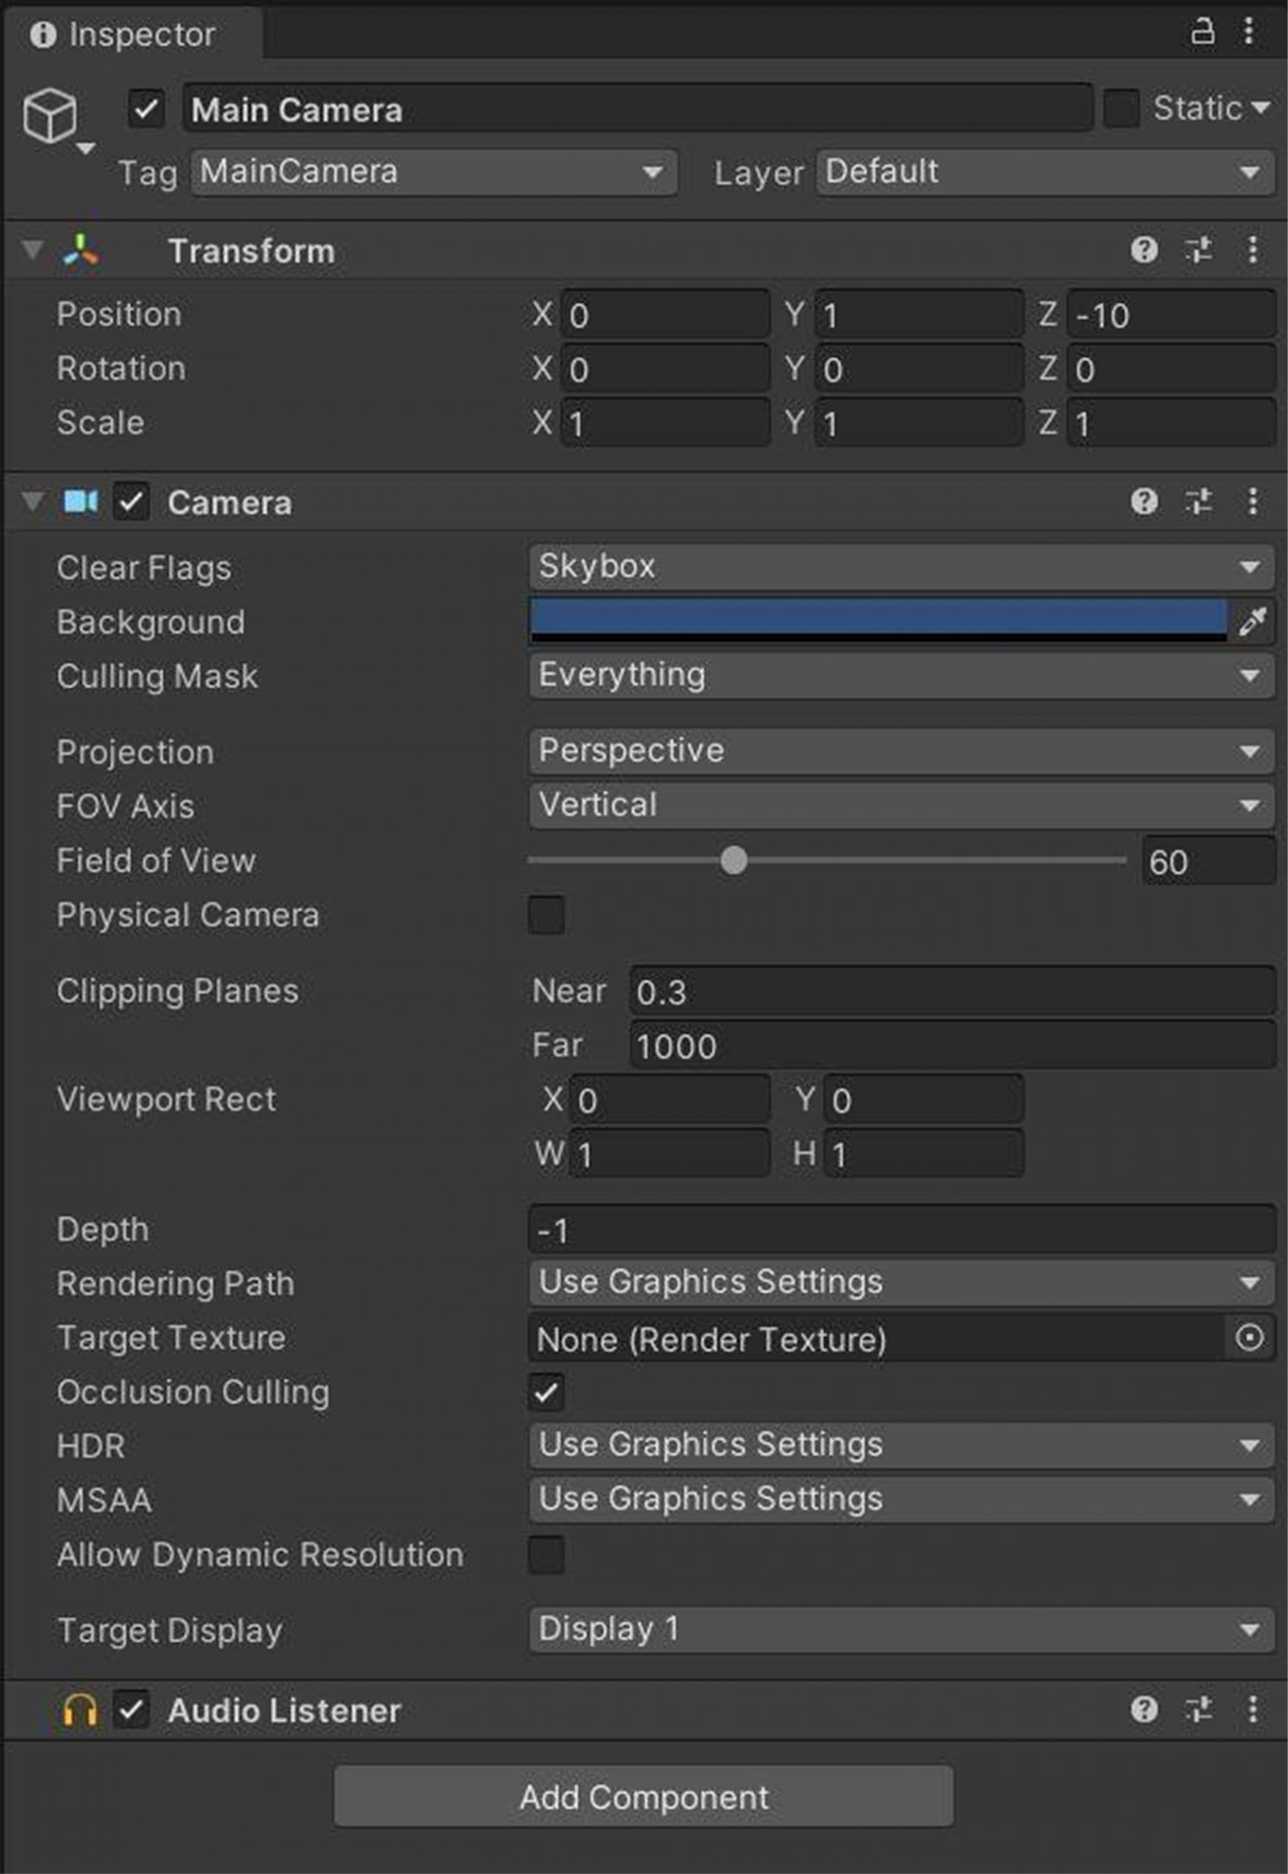Toggle the Main Camera active checkbox
Viewport: 1288px width, 1874px height.
click(x=146, y=109)
